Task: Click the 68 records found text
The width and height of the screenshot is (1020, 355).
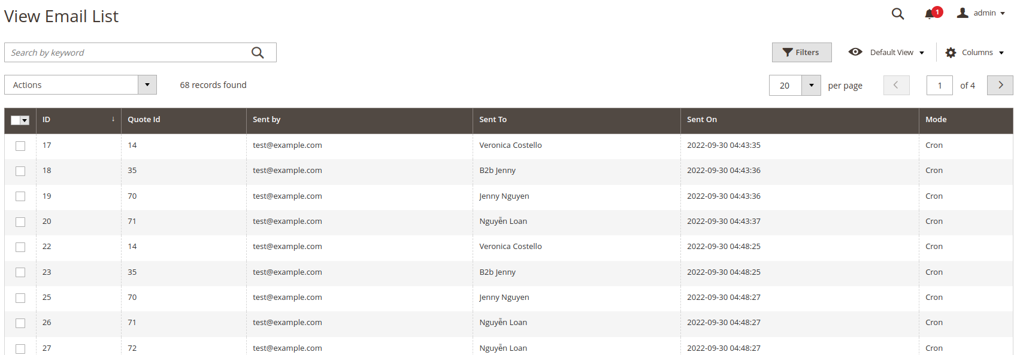Action: (x=213, y=85)
